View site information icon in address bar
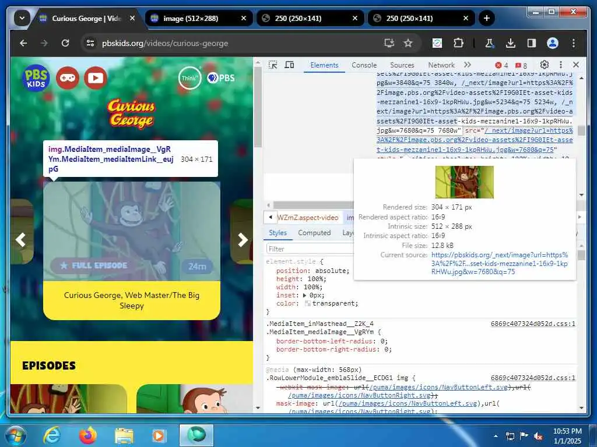Image resolution: width=597 pixels, height=447 pixels. tap(90, 43)
